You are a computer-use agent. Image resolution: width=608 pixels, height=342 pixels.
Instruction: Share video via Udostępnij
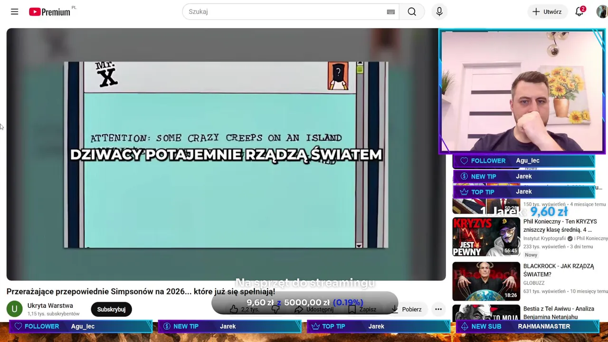click(x=313, y=309)
